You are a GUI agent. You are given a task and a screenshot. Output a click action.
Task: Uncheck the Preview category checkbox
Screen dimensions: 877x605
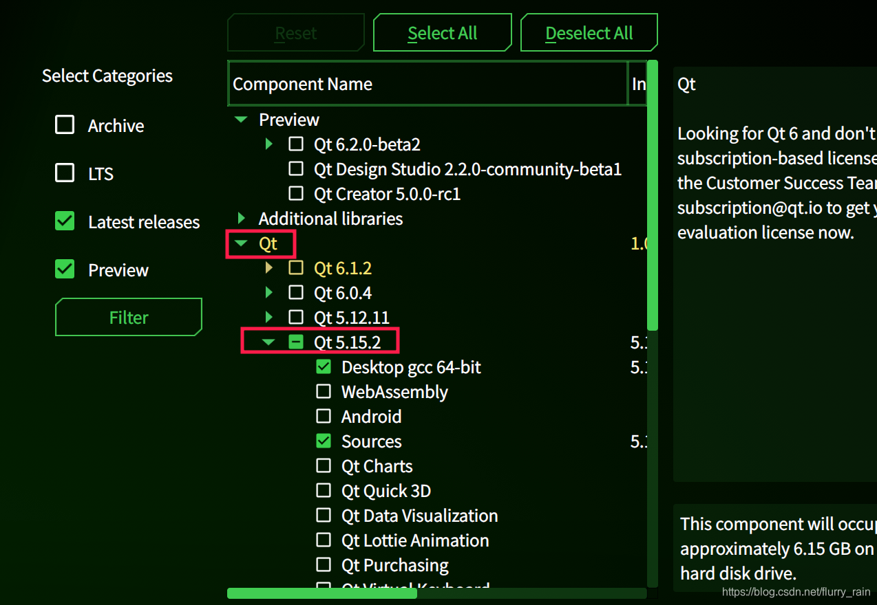(65, 269)
